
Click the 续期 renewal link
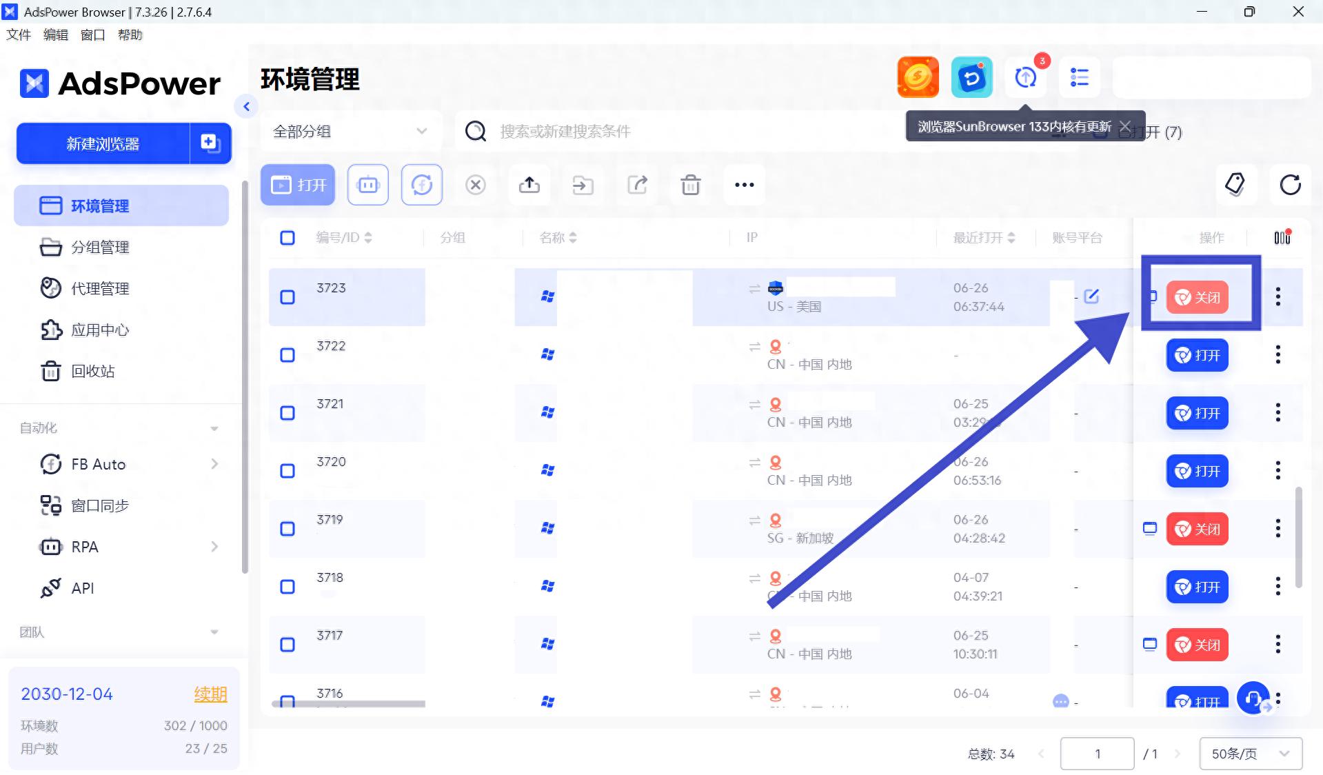tap(210, 694)
